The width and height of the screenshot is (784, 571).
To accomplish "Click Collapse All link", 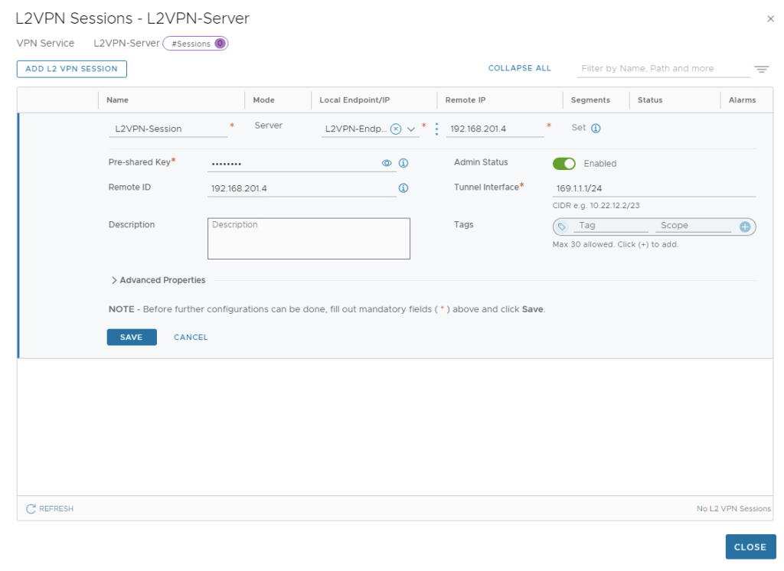I will [x=519, y=68].
